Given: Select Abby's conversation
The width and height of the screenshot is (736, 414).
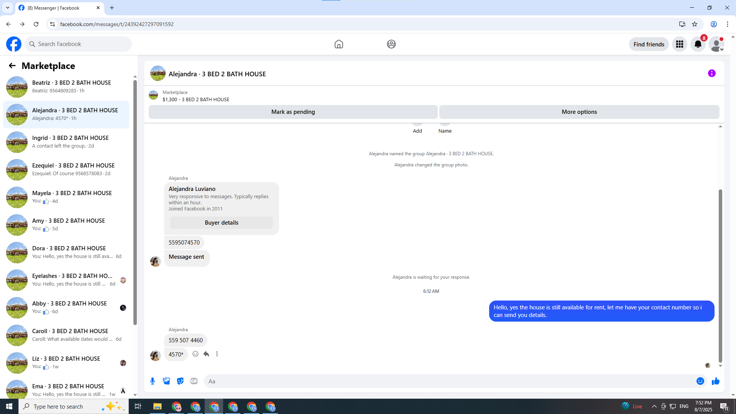Looking at the screenshot, I should pyautogui.click(x=66, y=308).
